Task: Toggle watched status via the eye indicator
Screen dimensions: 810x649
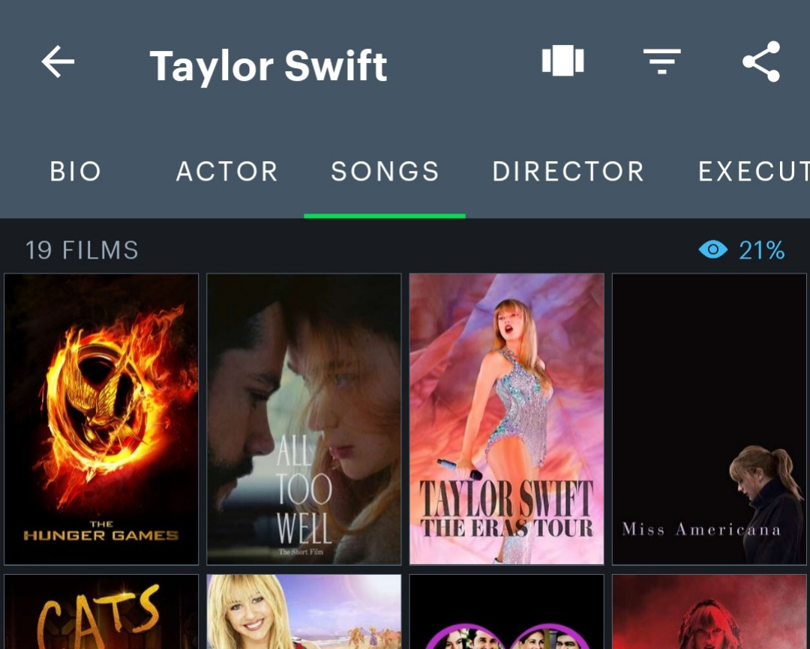Action: (x=711, y=250)
